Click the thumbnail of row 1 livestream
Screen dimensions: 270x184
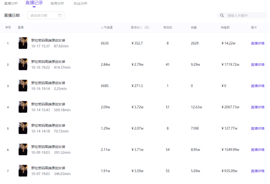23,43
